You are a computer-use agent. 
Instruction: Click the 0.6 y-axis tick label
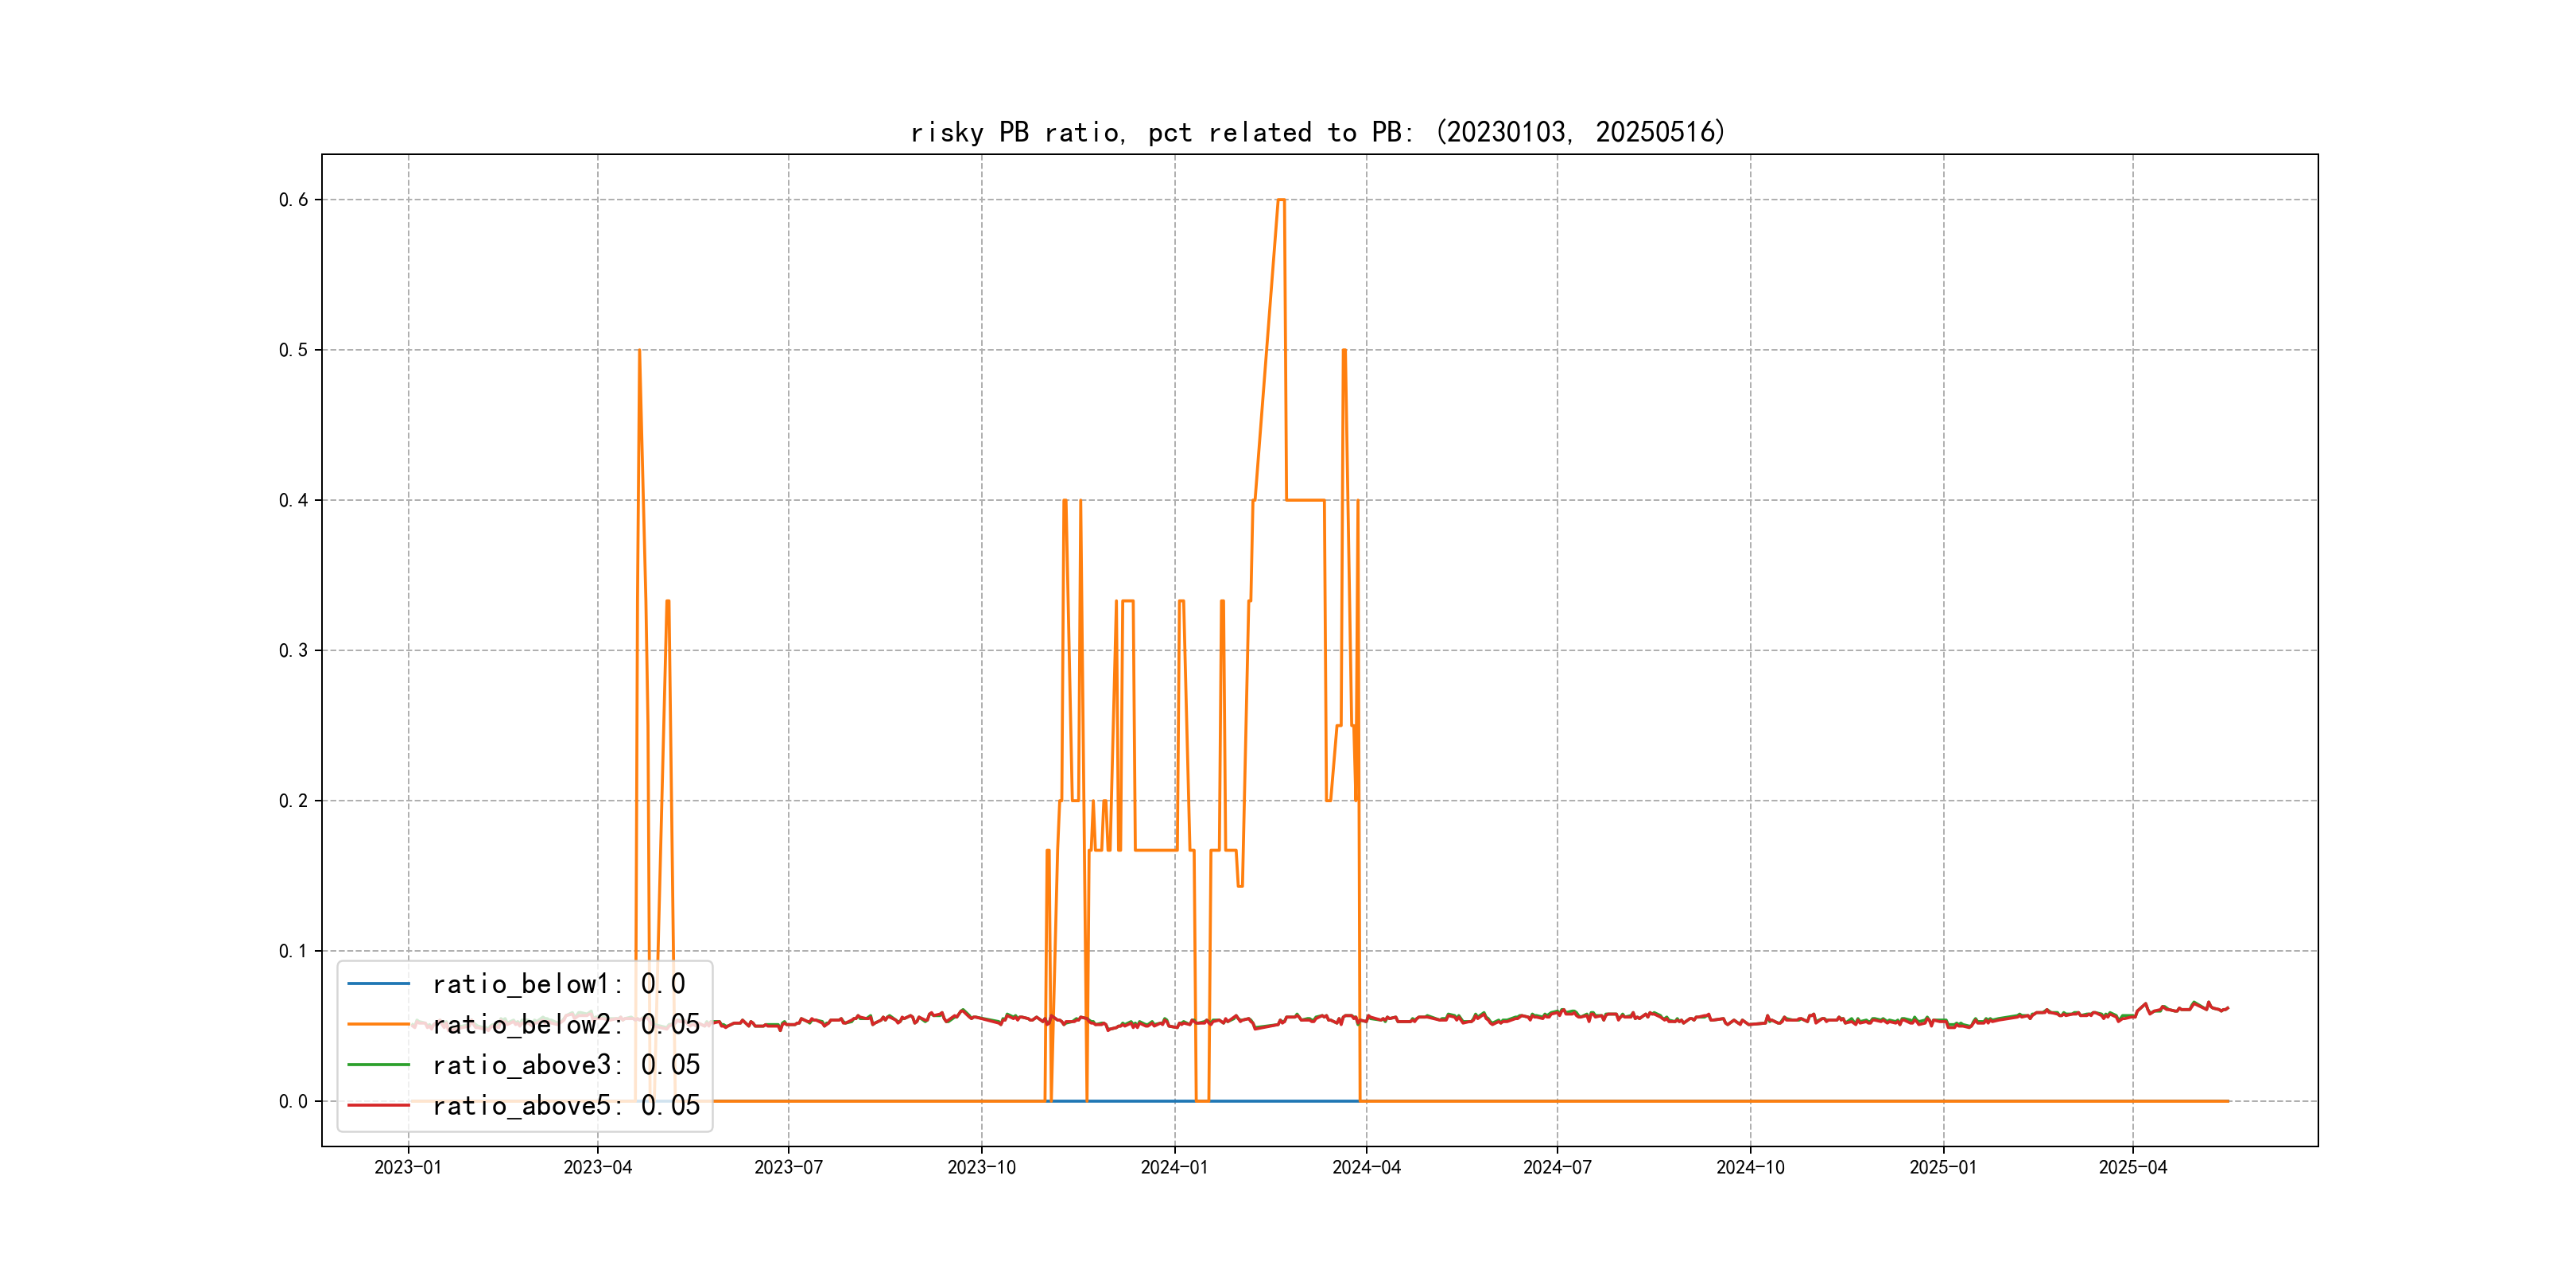pos(293,200)
